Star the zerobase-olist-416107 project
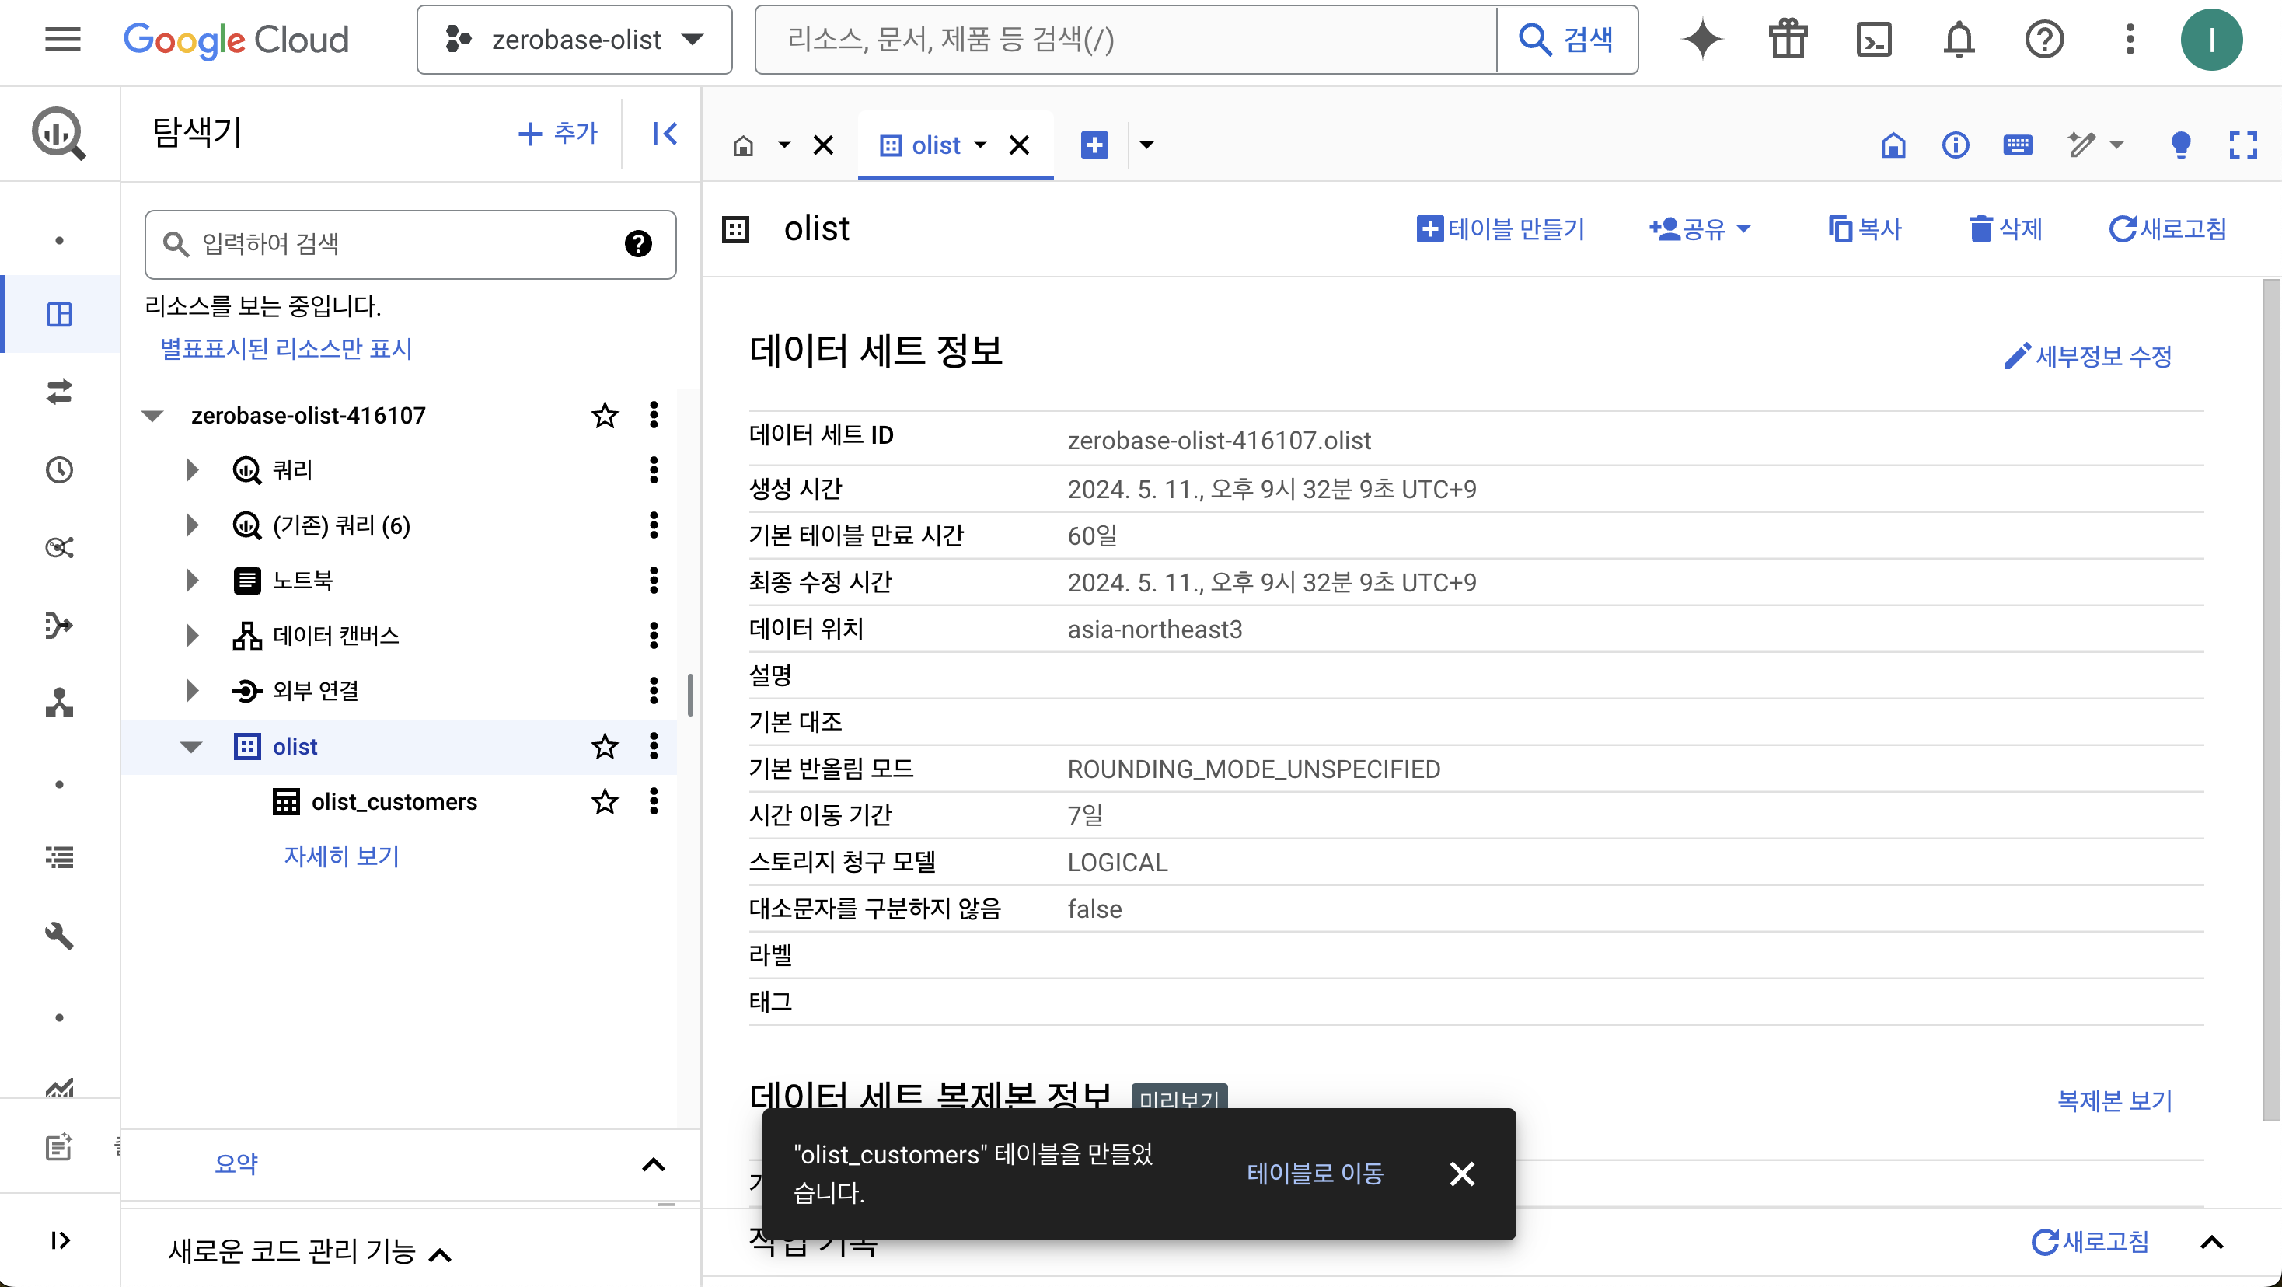This screenshot has height=1287, width=2282. pyautogui.click(x=605, y=416)
